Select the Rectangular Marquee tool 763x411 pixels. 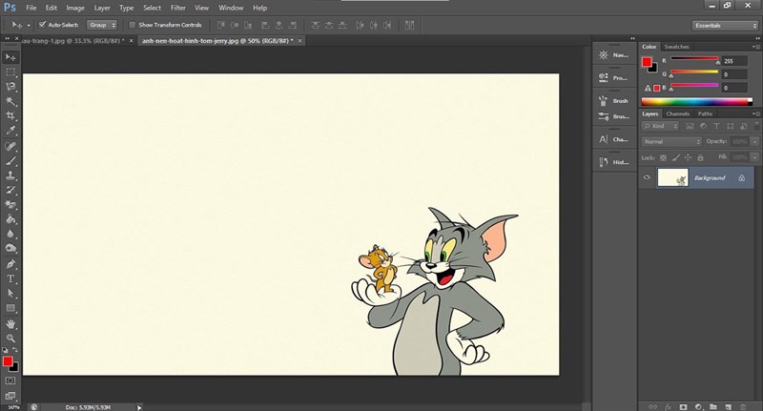point(10,72)
